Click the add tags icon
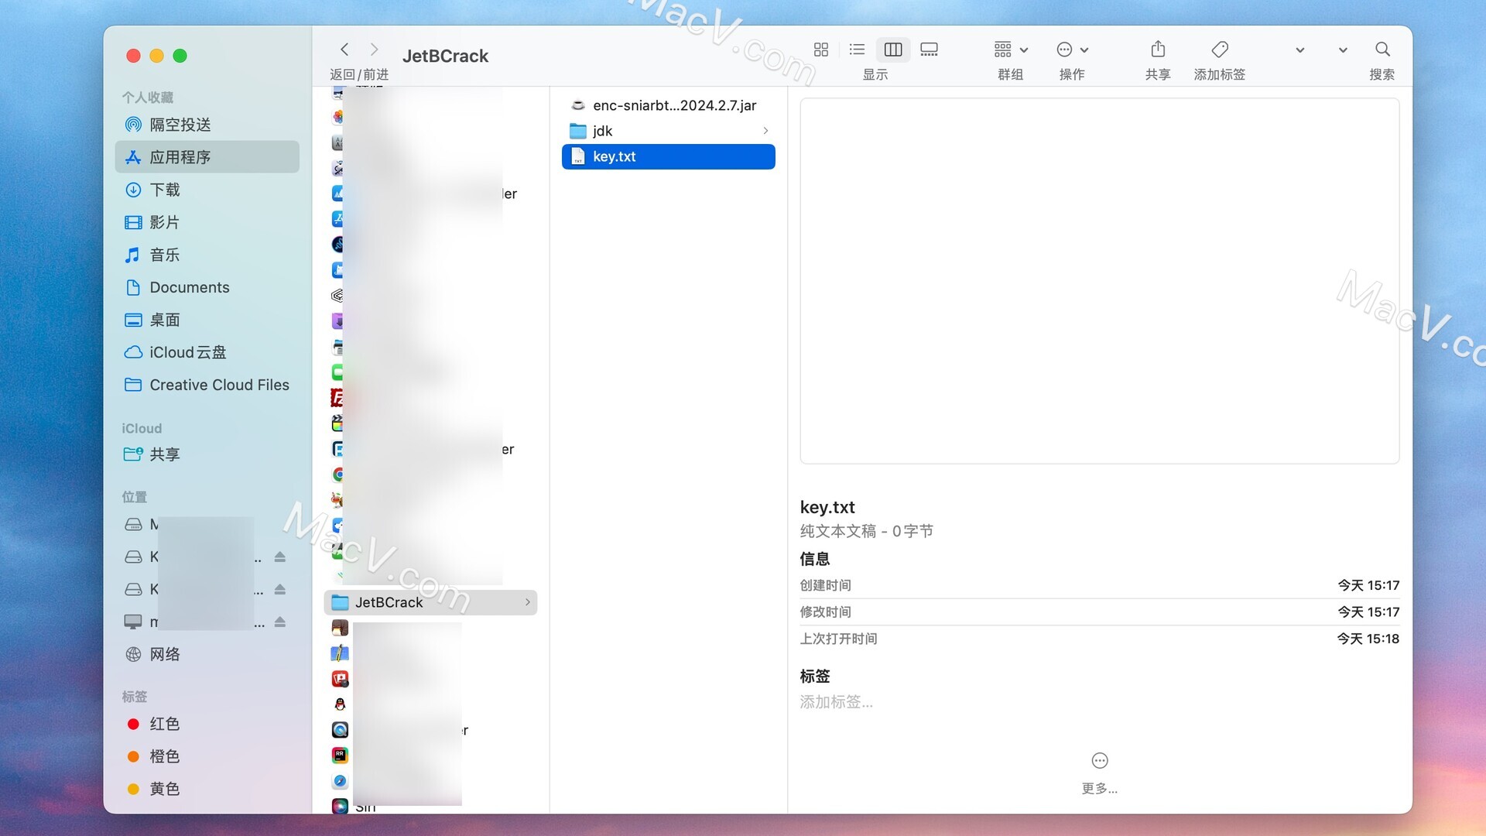This screenshot has height=836, width=1486. coord(1220,50)
